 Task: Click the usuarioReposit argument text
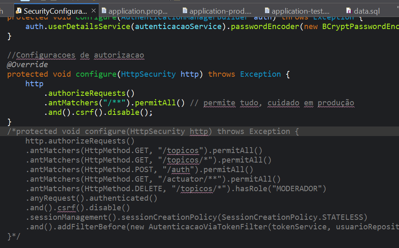367,227
